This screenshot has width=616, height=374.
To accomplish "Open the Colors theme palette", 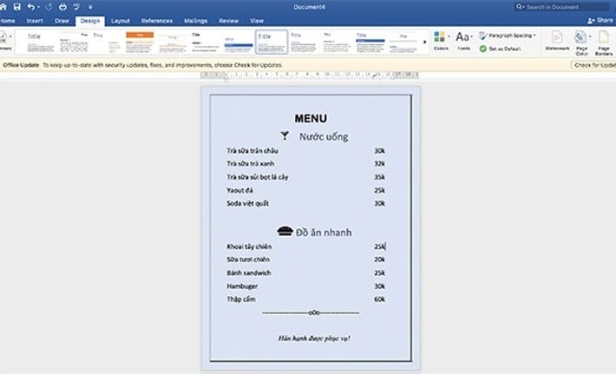I will pyautogui.click(x=441, y=41).
